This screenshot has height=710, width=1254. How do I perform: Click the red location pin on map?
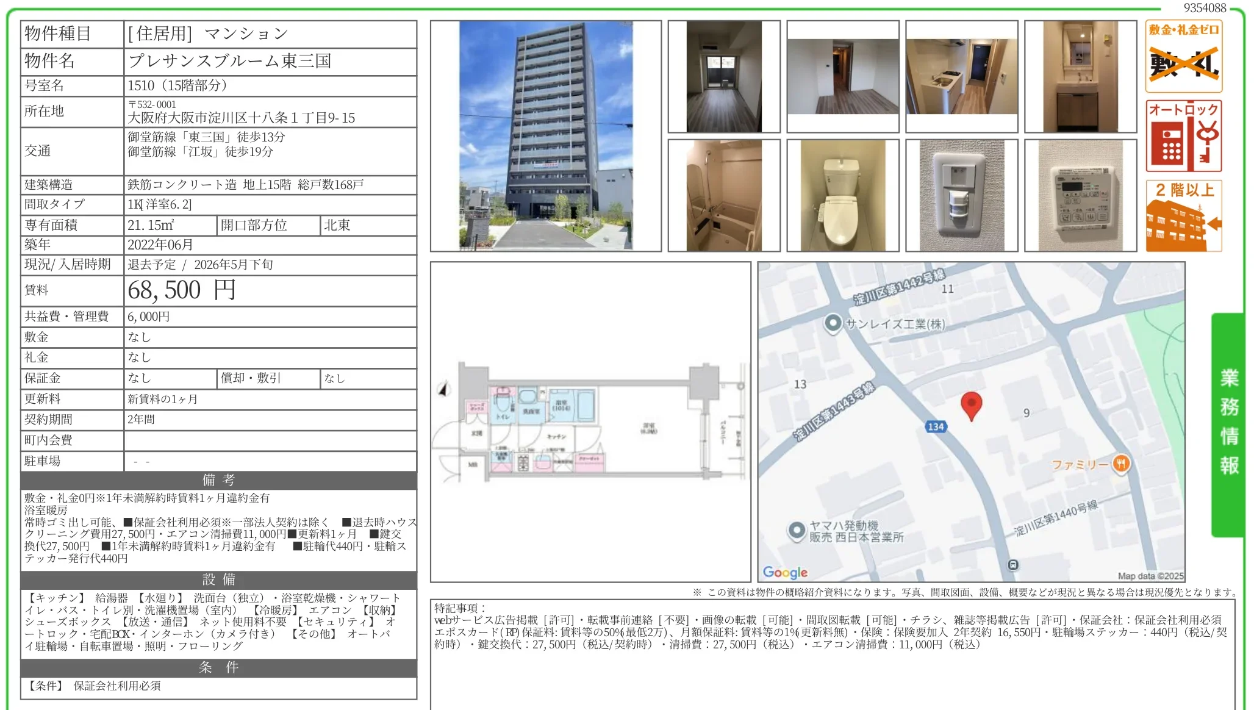(x=971, y=405)
